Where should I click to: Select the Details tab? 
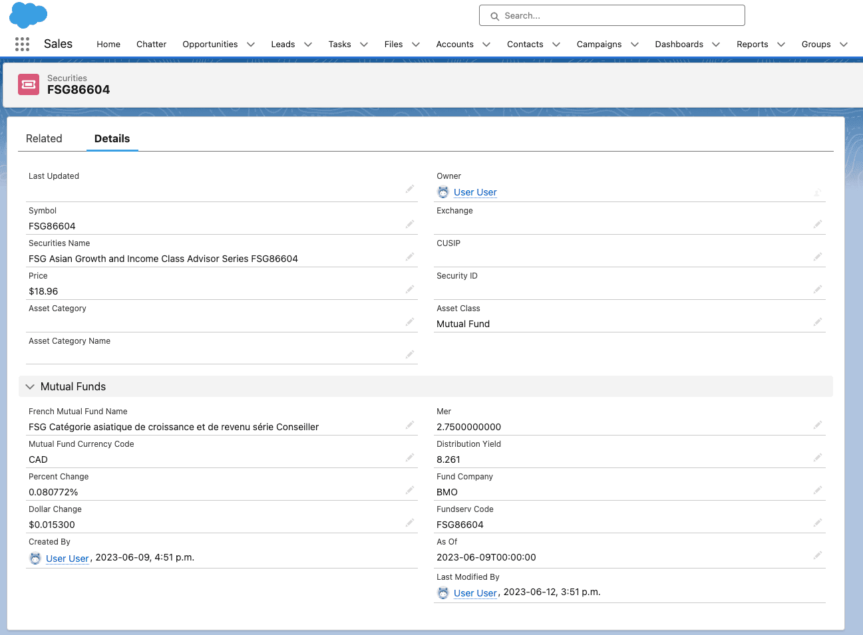112,138
